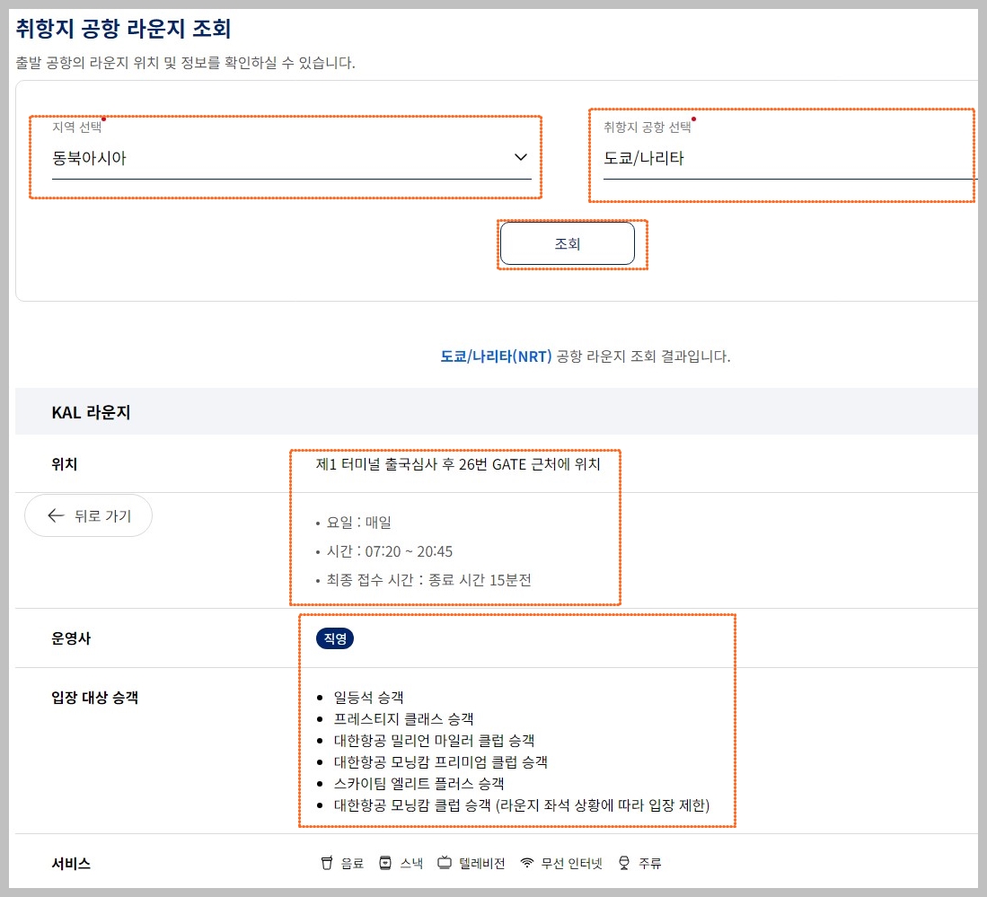Screen dimensions: 987x897
Task: Click the text 제1 터미널 출국심사 후 26번 GATE
Action: point(420,464)
